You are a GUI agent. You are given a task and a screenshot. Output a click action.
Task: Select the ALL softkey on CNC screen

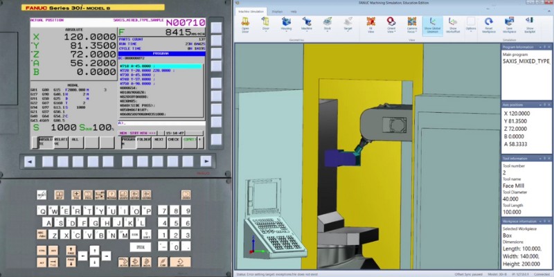[76, 143]
